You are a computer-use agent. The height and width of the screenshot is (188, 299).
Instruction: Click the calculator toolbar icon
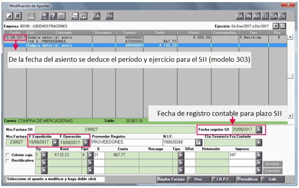[61, 16]
